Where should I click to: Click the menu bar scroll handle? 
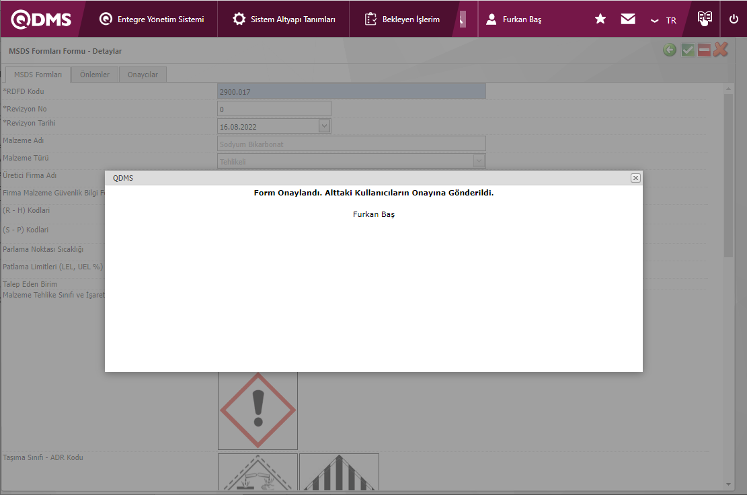point(463,19)
